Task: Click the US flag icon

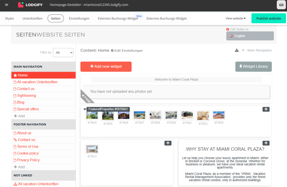Action: pyautogui.click(x=231, y=36)
